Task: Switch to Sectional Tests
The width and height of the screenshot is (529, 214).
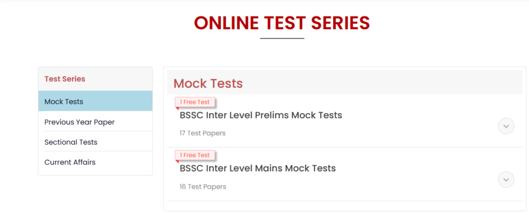Action: 71,142
